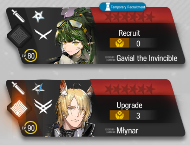Click the chess rook icon in the badge
The width and height of the screenshot is (190, 145).
coord(107,7)
